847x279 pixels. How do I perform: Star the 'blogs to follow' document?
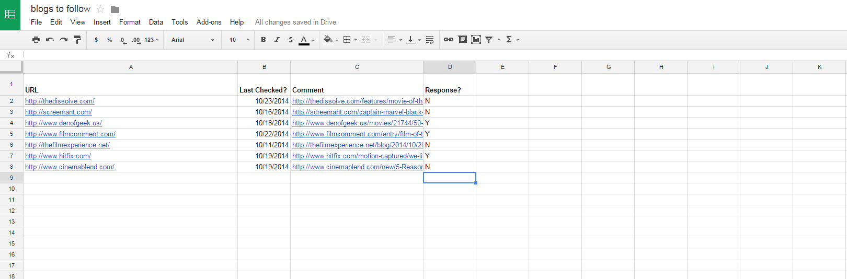point(100,9)
